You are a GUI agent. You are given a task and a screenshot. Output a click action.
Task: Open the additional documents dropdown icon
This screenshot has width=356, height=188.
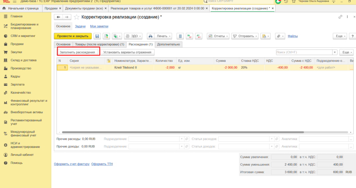click(265, 36)
